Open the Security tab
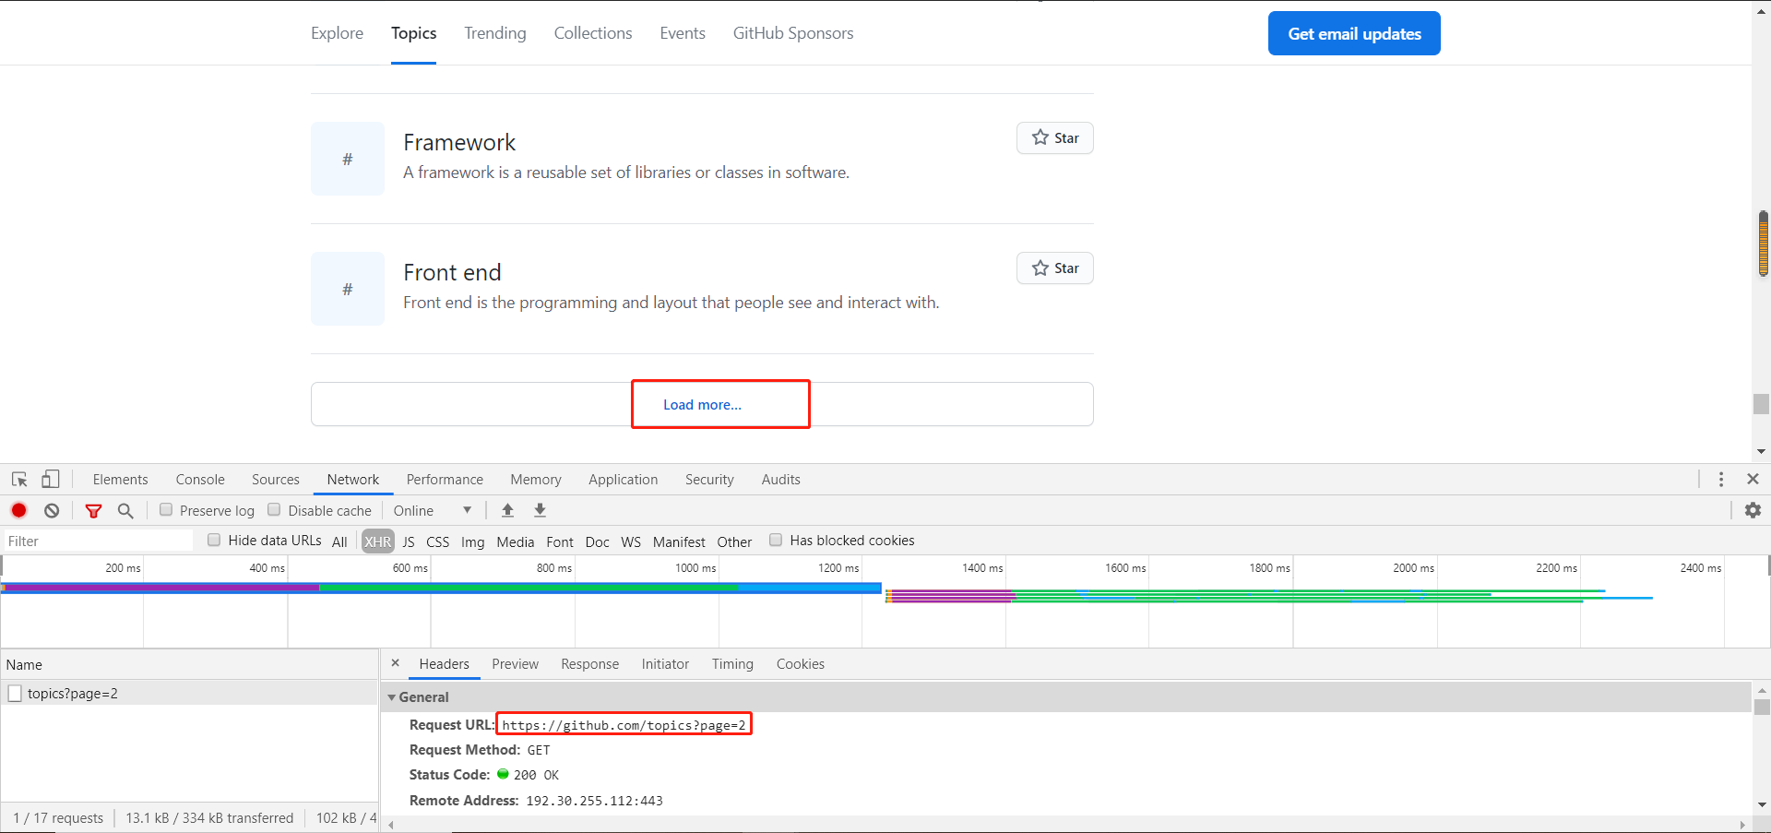Screen dimensions: 1771x833 709,480
